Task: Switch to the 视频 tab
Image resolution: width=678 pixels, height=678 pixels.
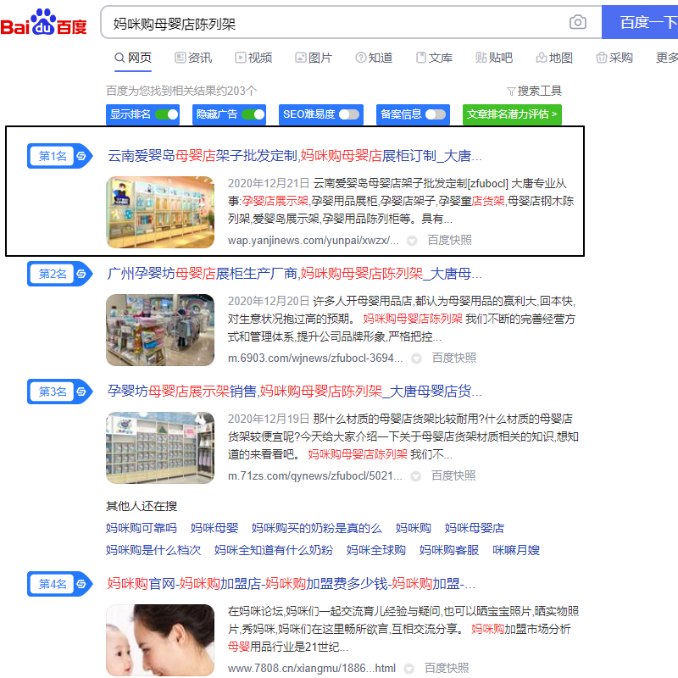Action: coord(253,58)
